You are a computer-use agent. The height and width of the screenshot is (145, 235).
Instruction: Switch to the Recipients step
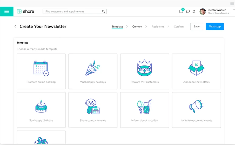click(158, 27)
